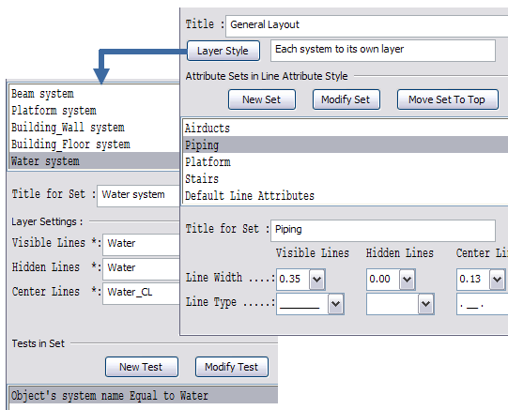Click the Center Lines layer field Water_CL
The image size is (508, 410).
141,294
